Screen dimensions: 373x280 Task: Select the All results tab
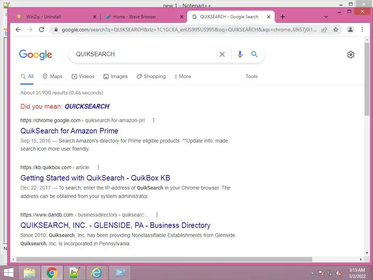27,77
